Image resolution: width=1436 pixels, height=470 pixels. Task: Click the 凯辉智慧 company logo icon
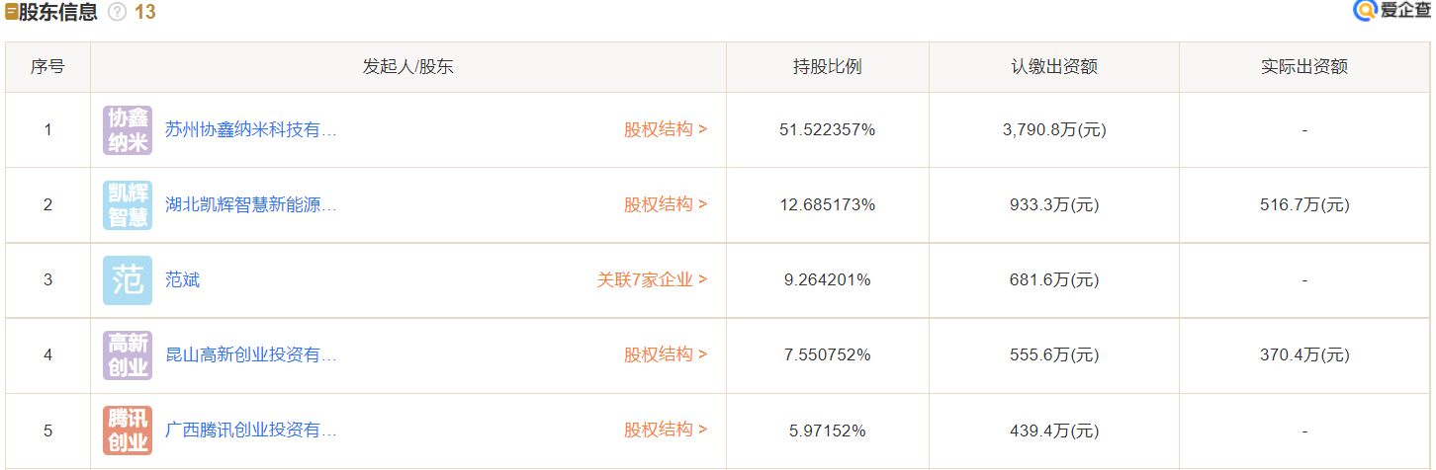pyautogui.click(x=128, y=205)
